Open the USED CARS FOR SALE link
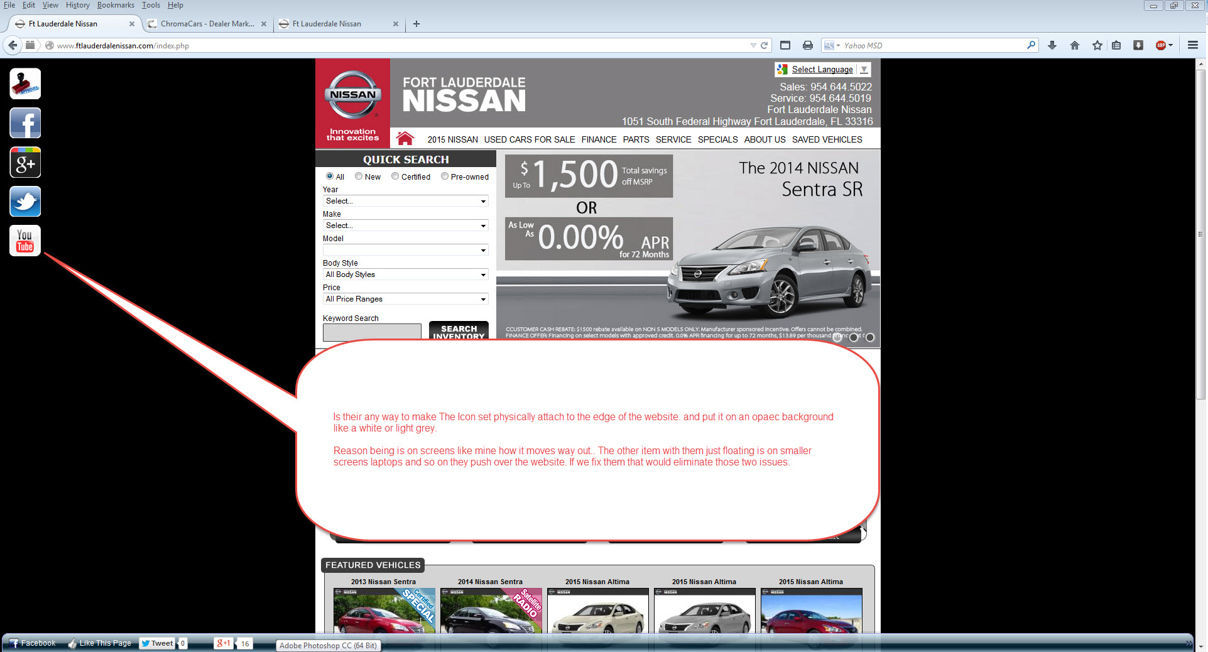 coord(529,139)
